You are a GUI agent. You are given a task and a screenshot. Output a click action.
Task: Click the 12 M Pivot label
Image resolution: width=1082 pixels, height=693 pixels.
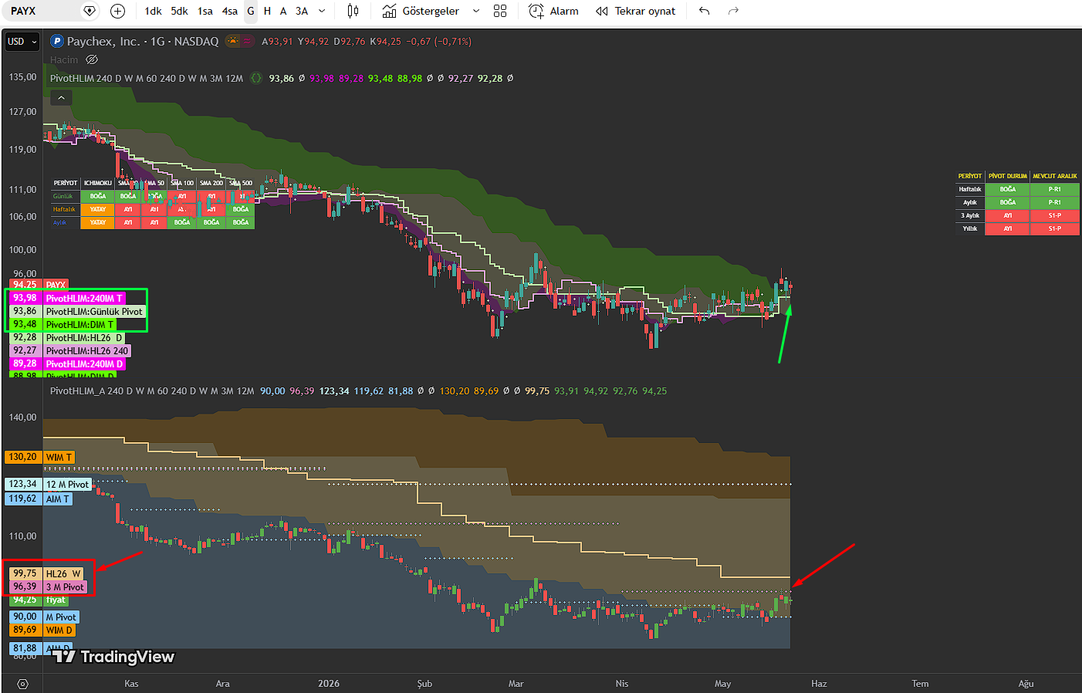click(49, 485)
